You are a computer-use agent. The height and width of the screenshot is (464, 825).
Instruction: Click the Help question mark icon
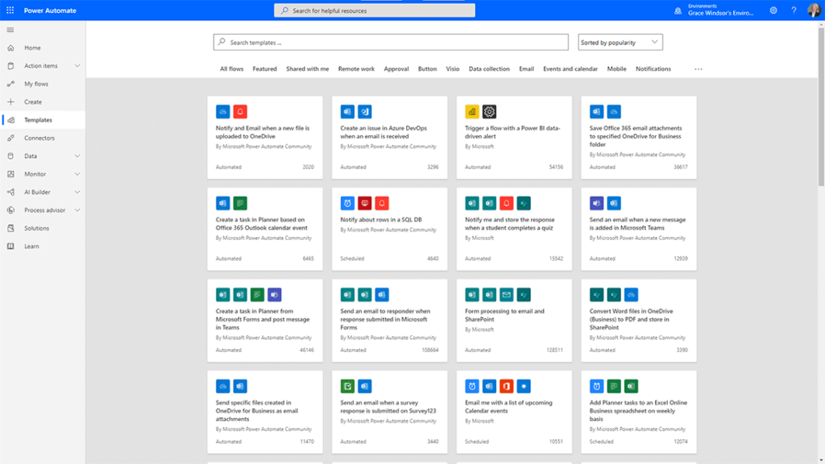[x=794, y=10]
